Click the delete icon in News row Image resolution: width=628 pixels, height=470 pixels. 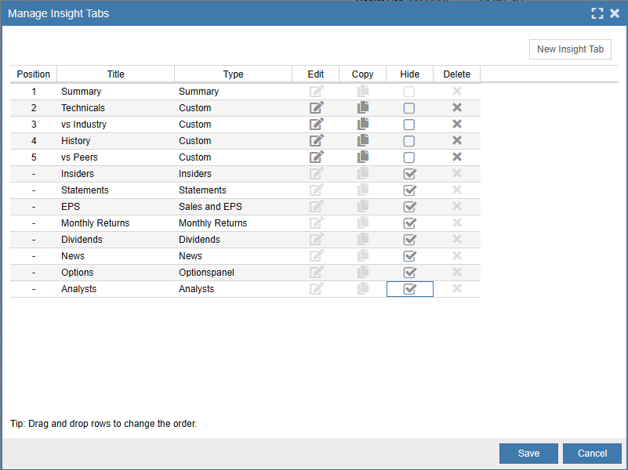pyautogui.click(x=457, y=255)
